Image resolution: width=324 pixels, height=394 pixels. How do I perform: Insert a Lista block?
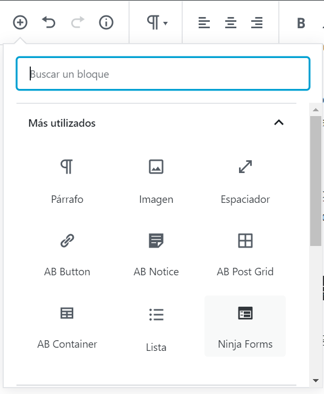point(156,326)
